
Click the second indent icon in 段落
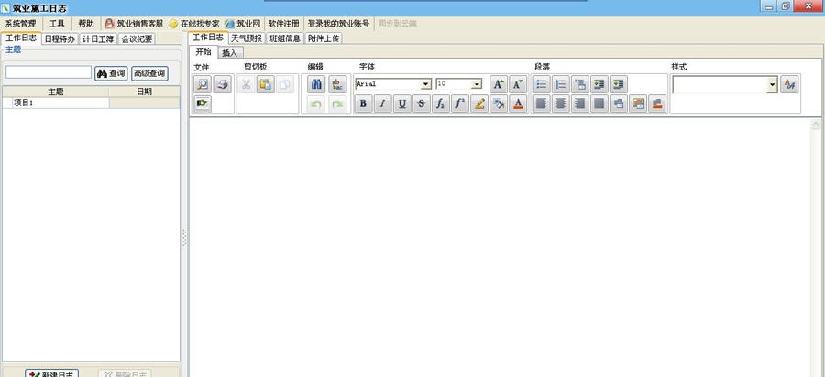click(618, 84)
